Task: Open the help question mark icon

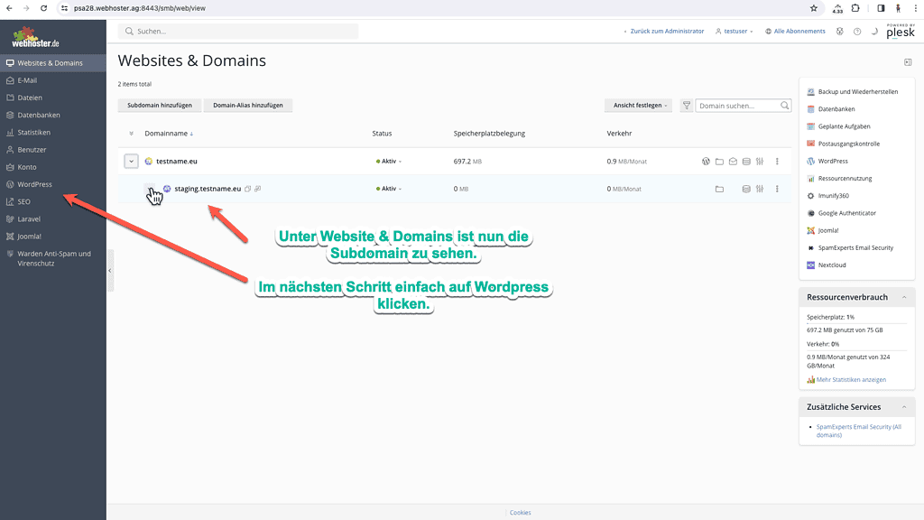Action: click(857, 32)
